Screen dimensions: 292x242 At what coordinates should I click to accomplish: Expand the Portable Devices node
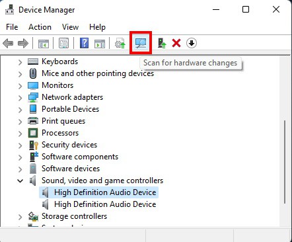tap(20, 110)
